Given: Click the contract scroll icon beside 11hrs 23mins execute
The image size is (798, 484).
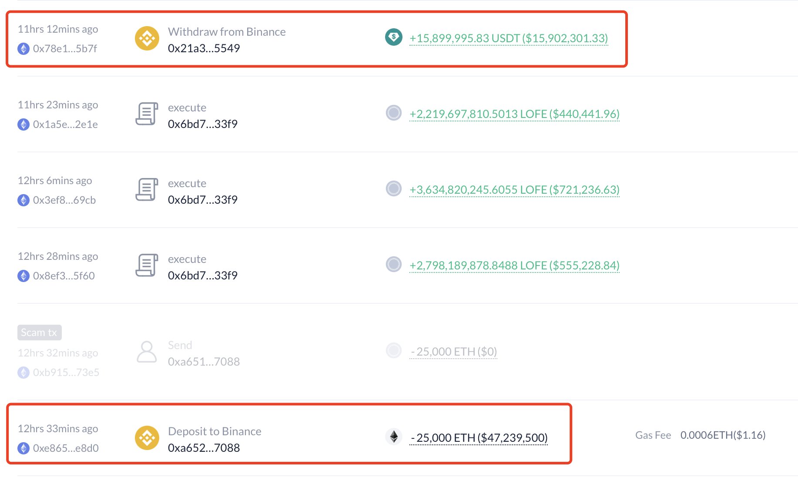Looking at the screenshot, I should coord(147,114).
